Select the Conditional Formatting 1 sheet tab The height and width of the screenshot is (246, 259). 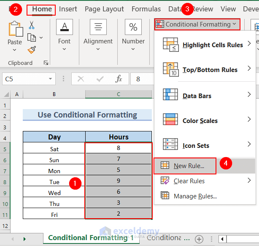[x=91, y=238]
